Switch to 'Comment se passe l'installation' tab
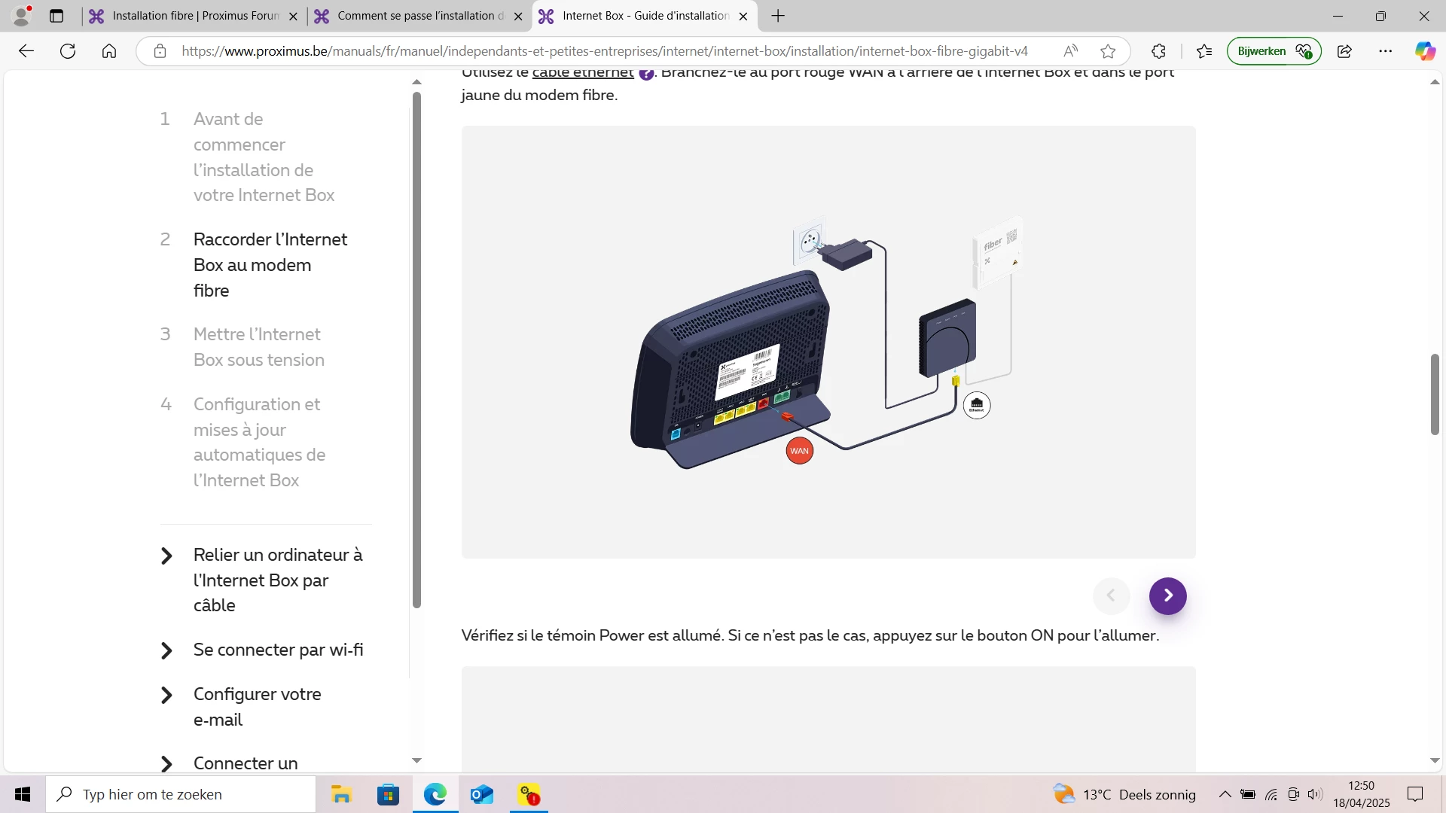The height and width of the screenshot is (813, 1446). (419, 16)
